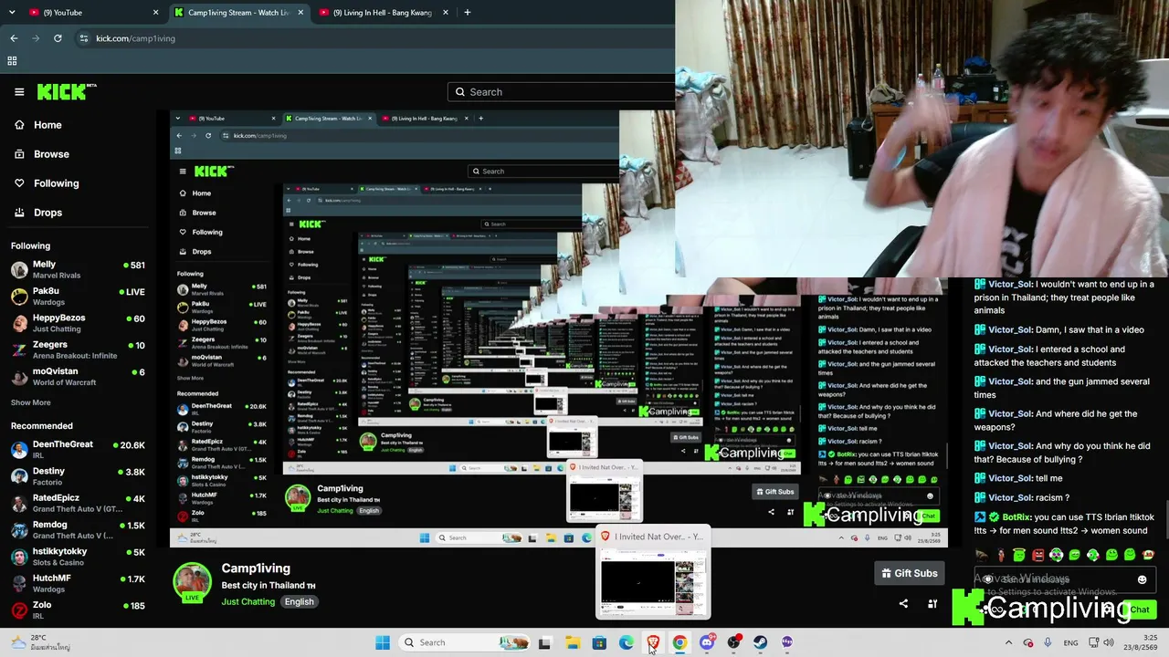Open Task View on the taskbar
Image resolution: width=1169 pixels, height=657 pixels.
[545, 642]
